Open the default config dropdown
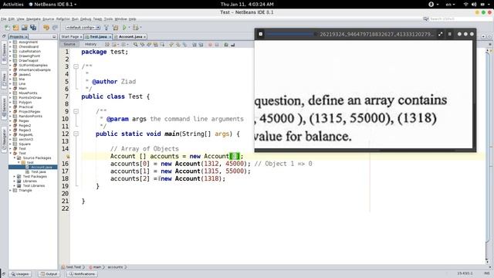The image size is (494, 278). [x=83, y=28]
